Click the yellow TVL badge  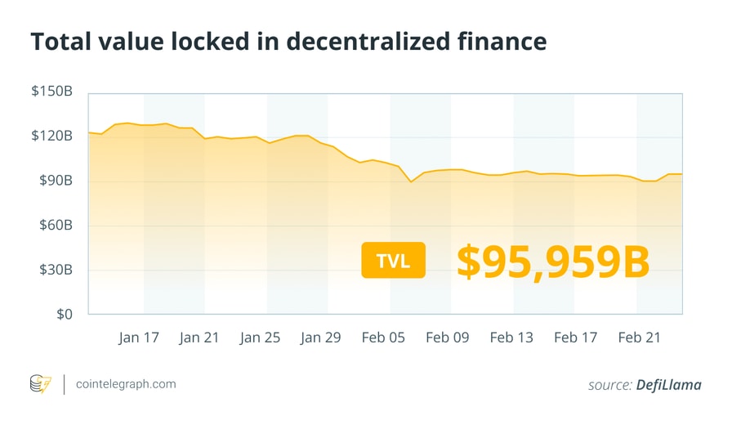click(x=393, y=261)
